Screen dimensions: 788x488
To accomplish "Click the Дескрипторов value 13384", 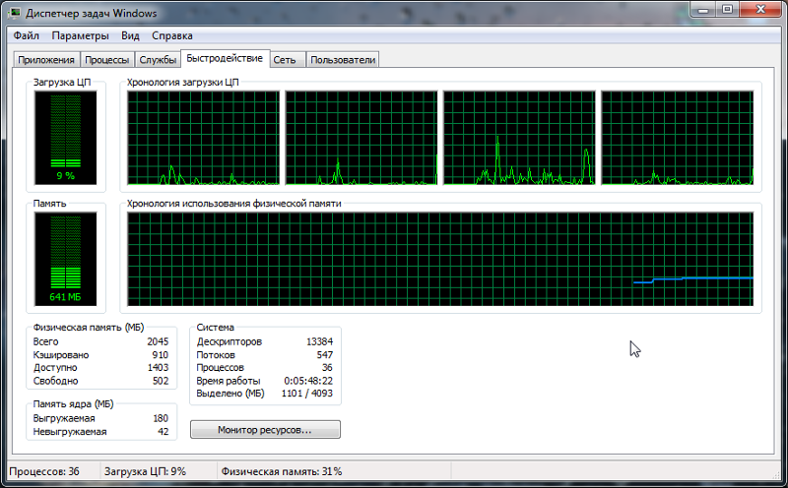I will click(319, 341).
